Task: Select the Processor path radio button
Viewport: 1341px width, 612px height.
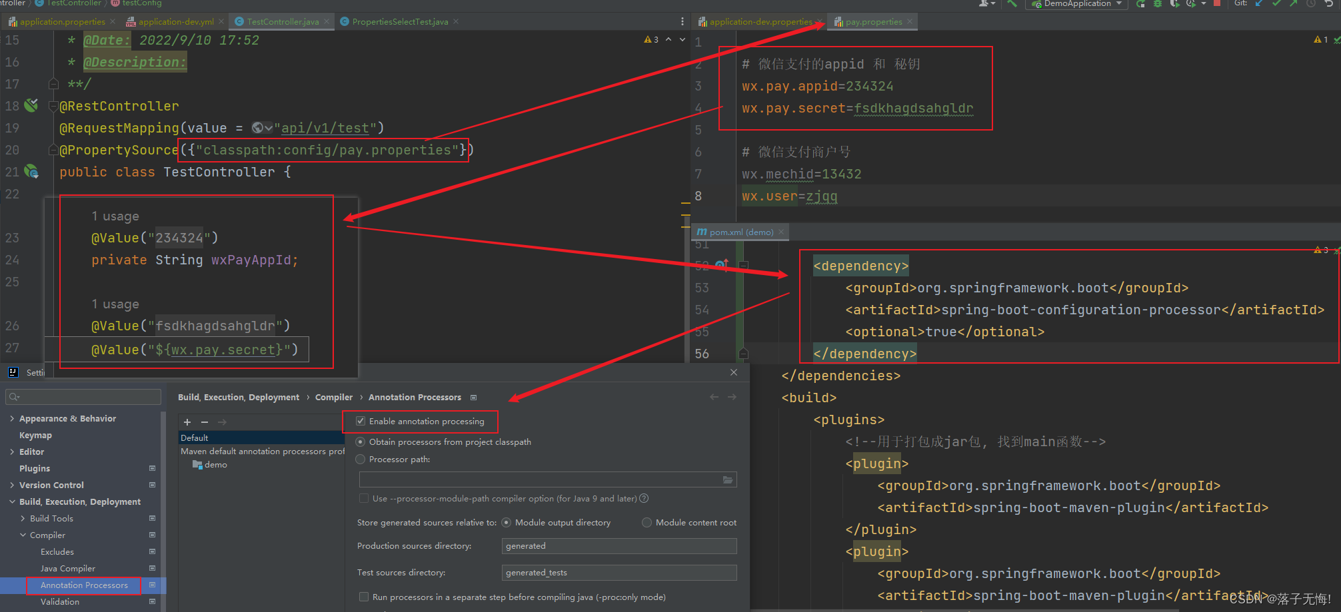Action: click(x=361, y=459)
